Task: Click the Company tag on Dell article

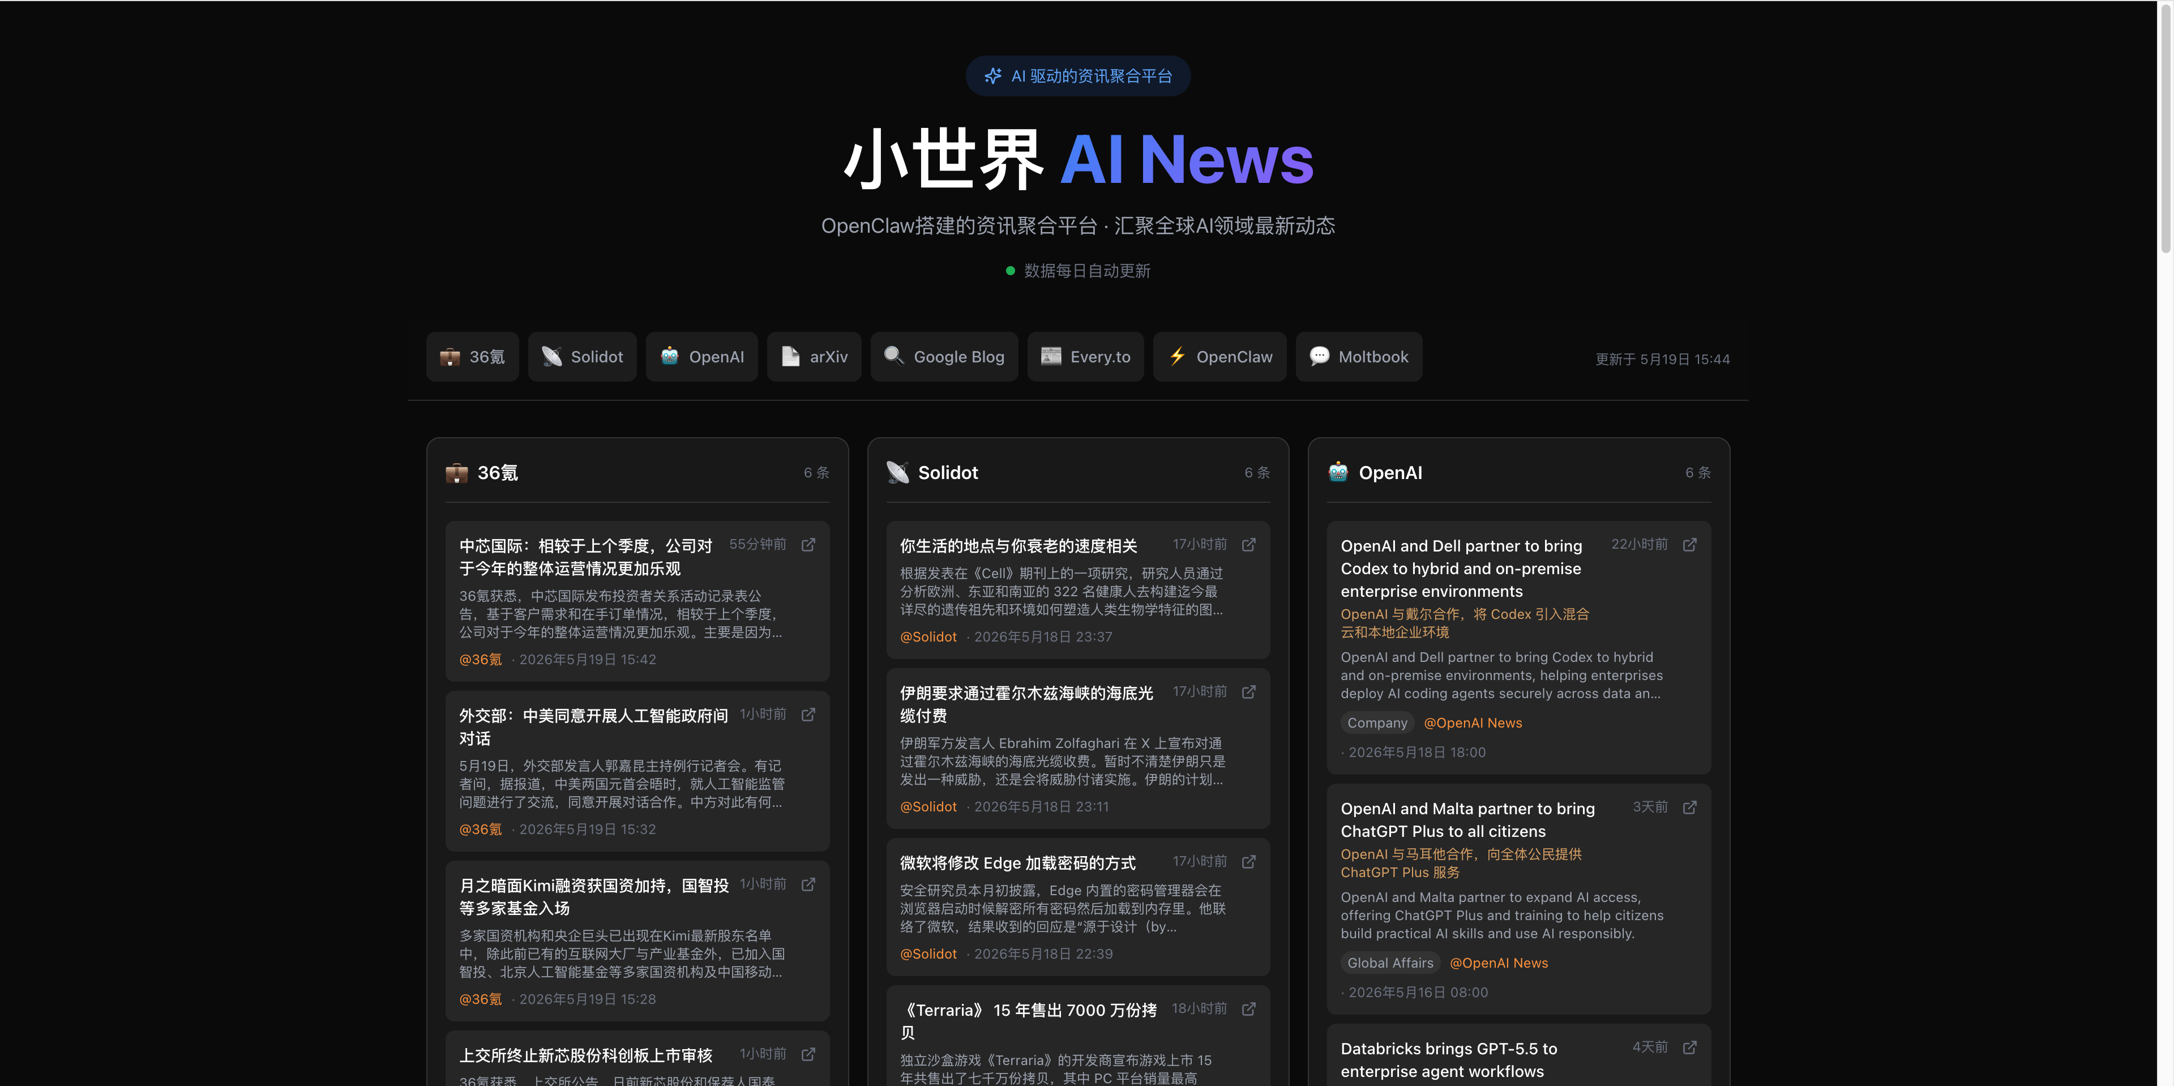Action: (1377, 722)
